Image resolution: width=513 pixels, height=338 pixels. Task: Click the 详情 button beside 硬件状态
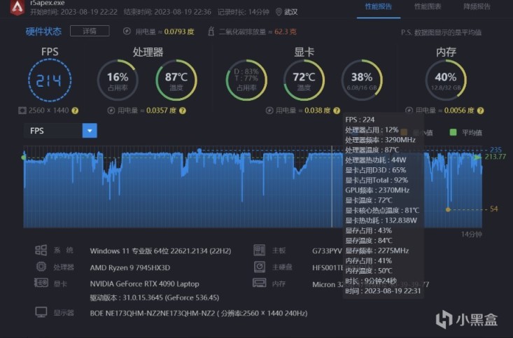[x=90, y=31]
